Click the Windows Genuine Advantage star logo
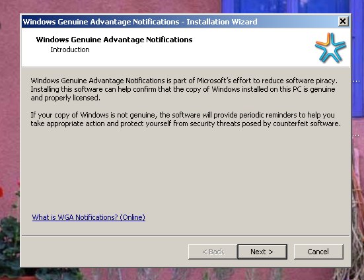 (330, 48)
